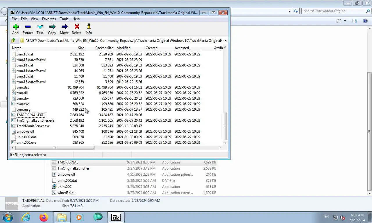Viewport: 372px width, 223px height.
Task: Click the 7-Zip taskbar button
Action: point(116,217)
